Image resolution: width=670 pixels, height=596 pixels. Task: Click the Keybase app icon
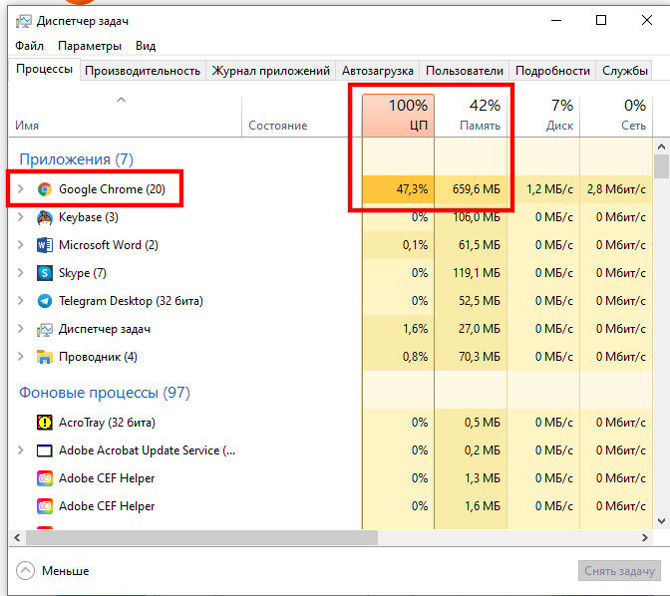click(45, 217)
